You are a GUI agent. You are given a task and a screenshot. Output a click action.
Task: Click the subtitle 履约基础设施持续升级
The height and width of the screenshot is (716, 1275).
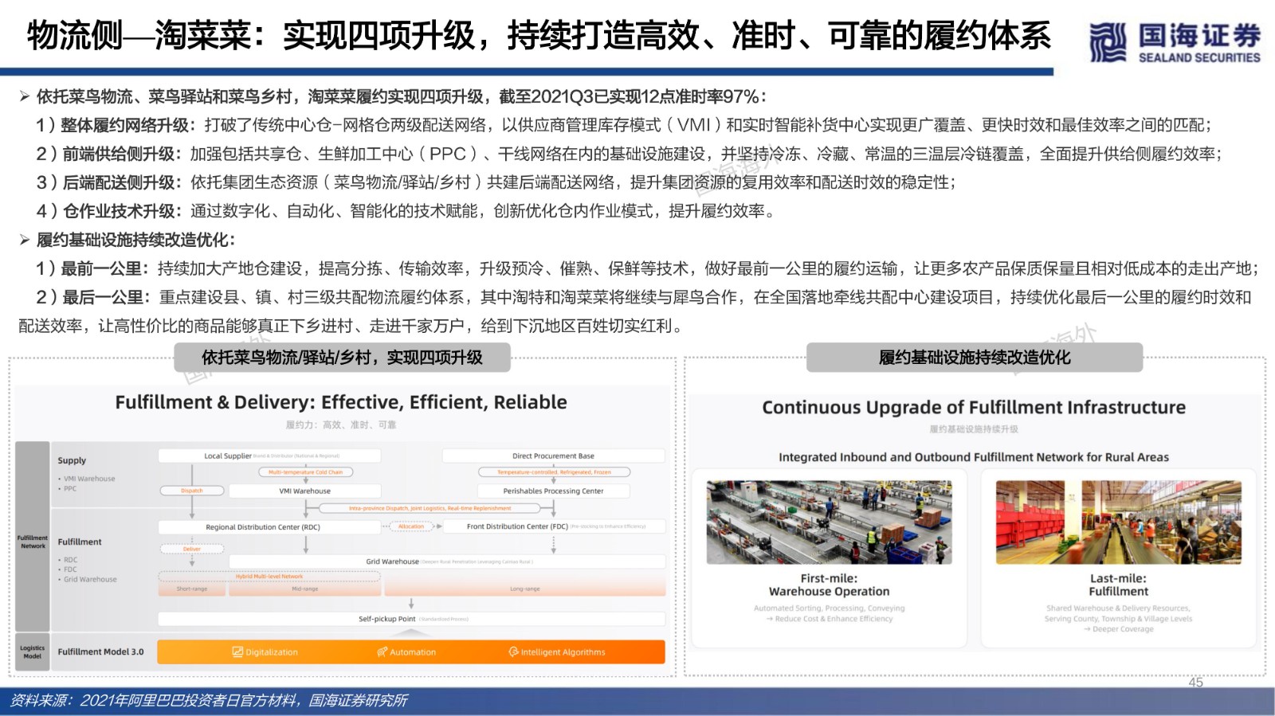974,429
